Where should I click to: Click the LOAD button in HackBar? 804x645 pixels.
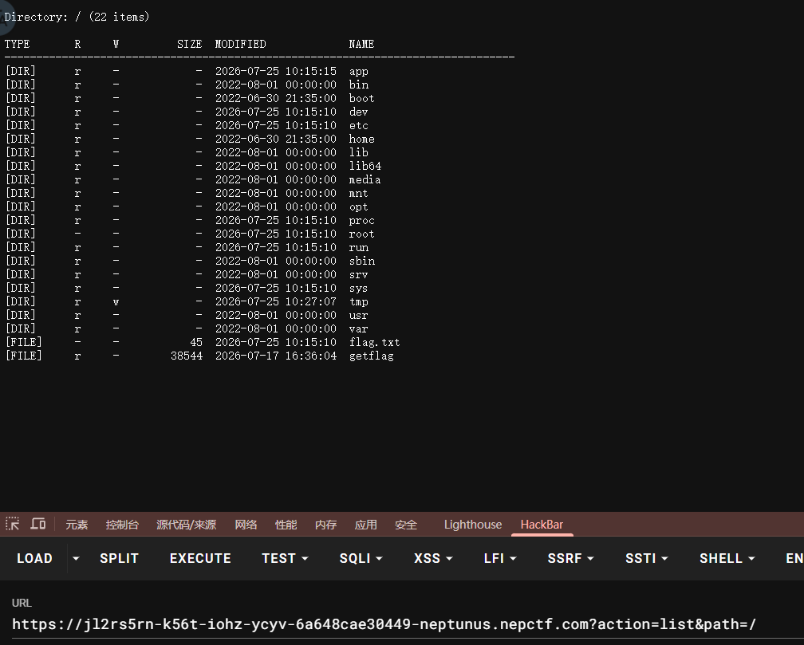point(34,558)
